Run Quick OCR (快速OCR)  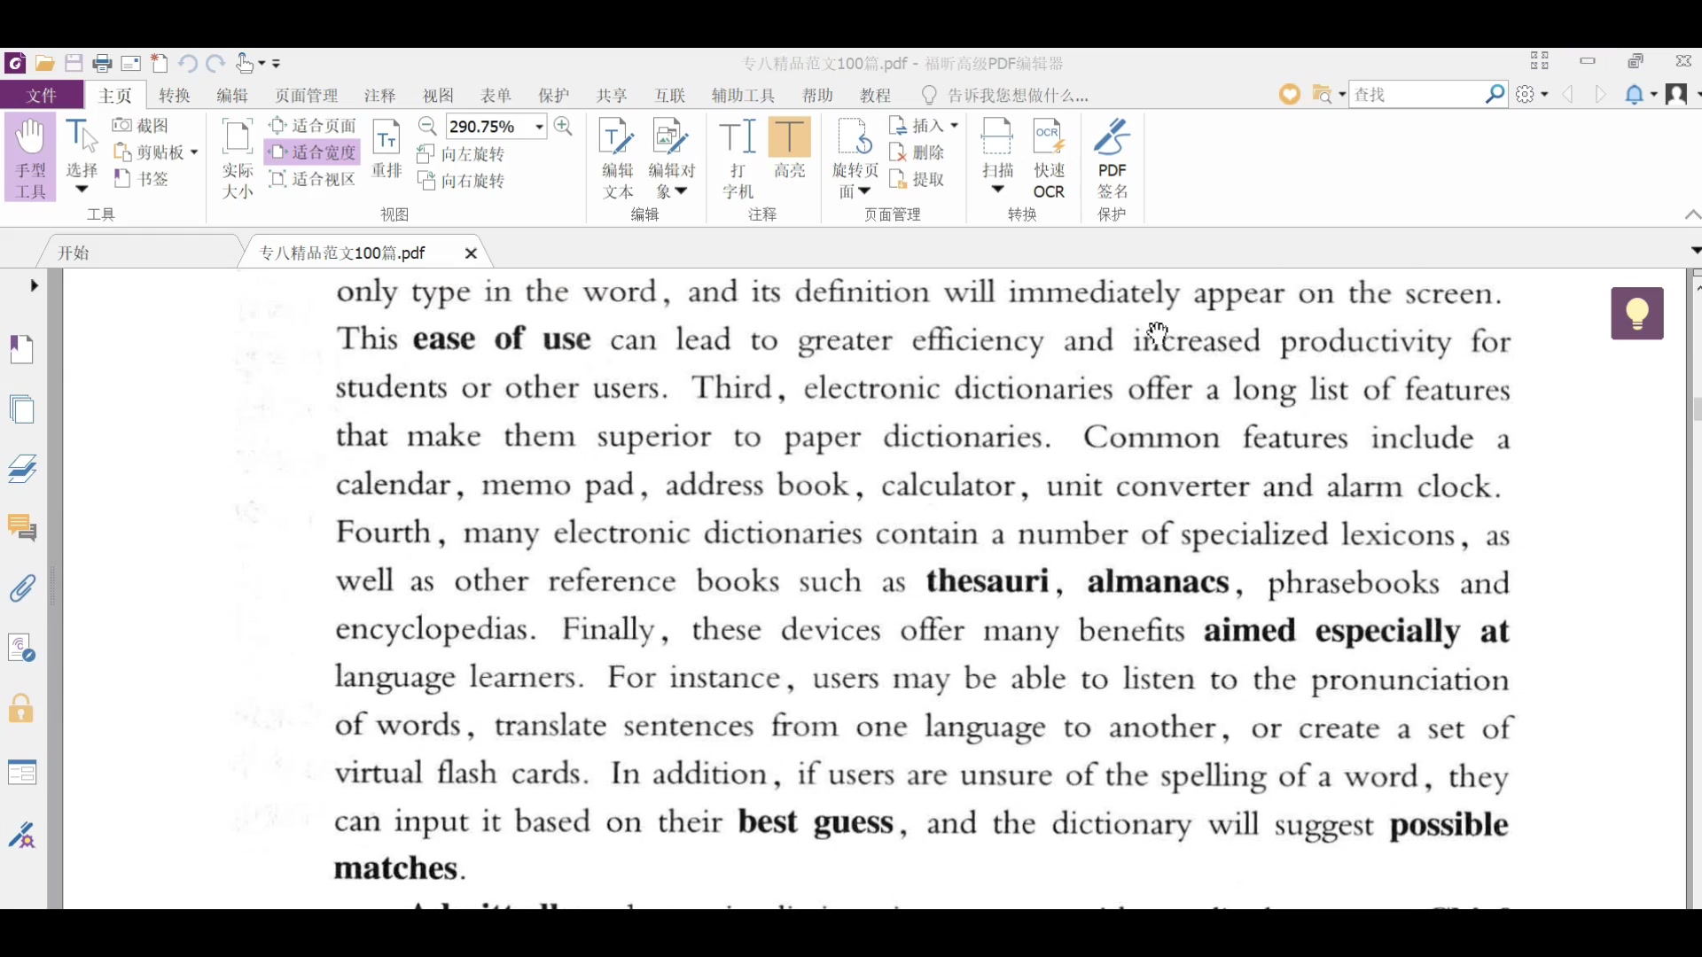(1049, 158)
